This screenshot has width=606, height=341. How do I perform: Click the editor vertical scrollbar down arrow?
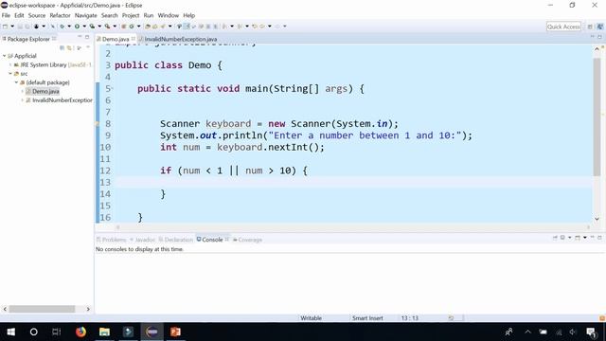tap(597, 219)
